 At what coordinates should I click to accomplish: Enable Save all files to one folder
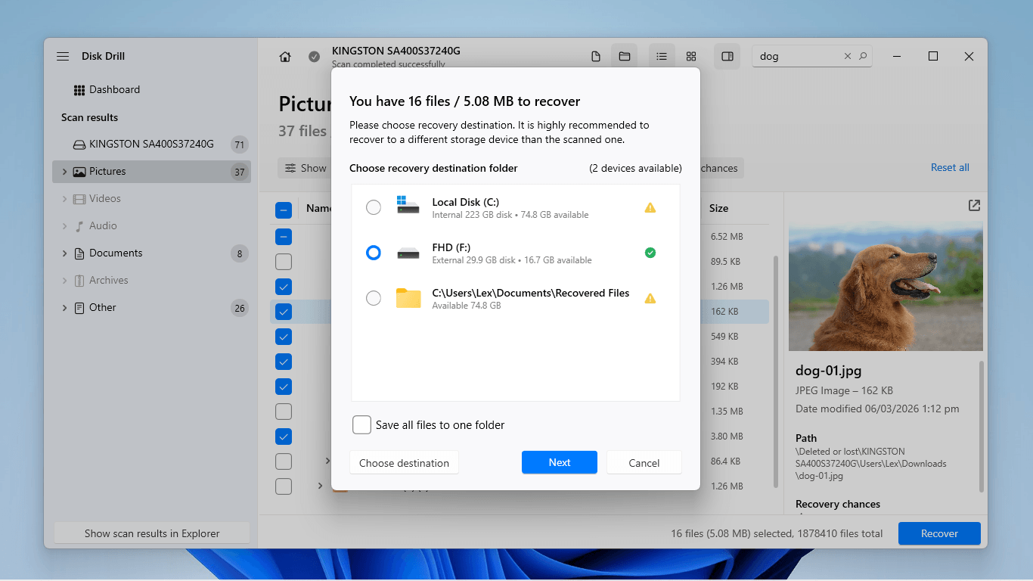click(361, 424)
